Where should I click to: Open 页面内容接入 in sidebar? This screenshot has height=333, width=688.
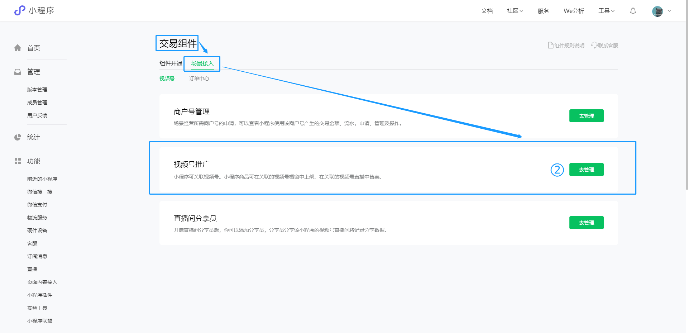pyautogui.click(x=42, y=282)
